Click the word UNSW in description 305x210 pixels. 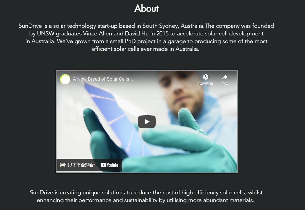tap(45, 34)
